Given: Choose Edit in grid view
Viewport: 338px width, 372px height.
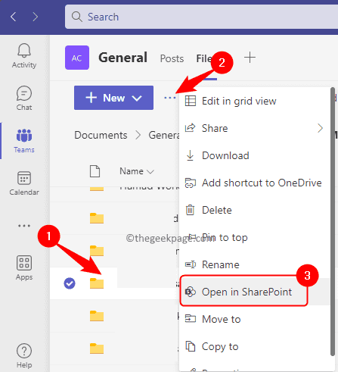Looking at the screenshot, I should click(x=255, y=101).
